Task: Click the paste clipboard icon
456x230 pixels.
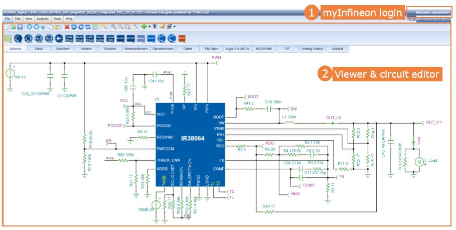Action: 58,27
